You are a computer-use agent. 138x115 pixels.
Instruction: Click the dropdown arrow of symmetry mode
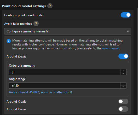(x=128, y=31)
